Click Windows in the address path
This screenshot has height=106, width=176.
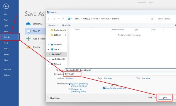tap(105, 19)
